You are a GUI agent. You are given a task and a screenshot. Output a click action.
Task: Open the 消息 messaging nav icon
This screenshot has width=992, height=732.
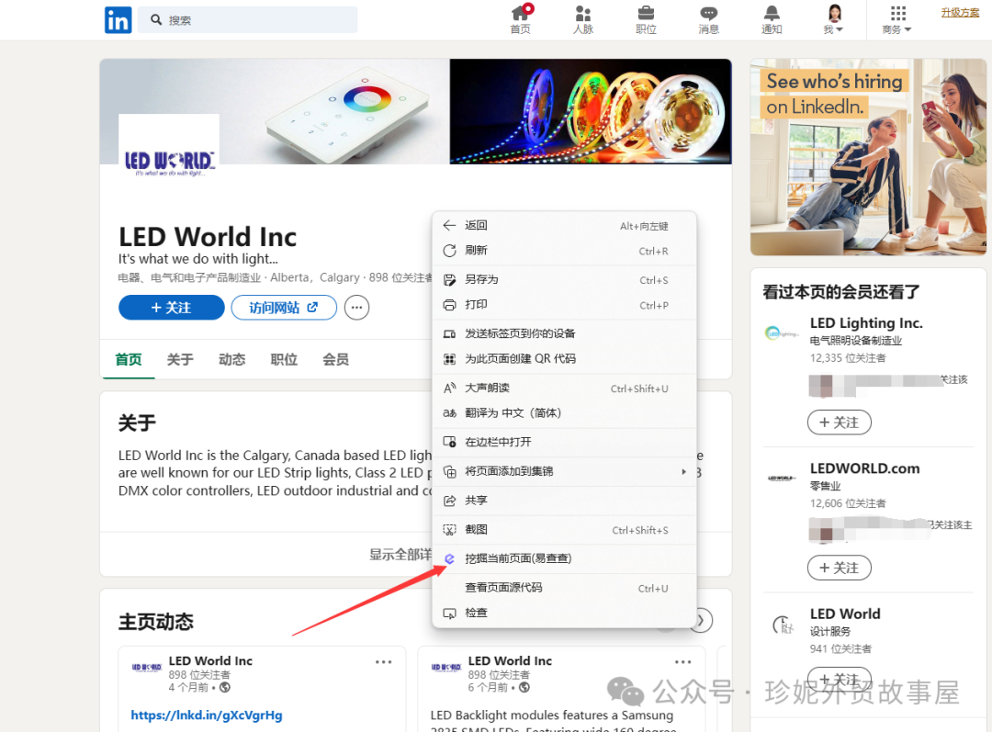click(708, 19)
